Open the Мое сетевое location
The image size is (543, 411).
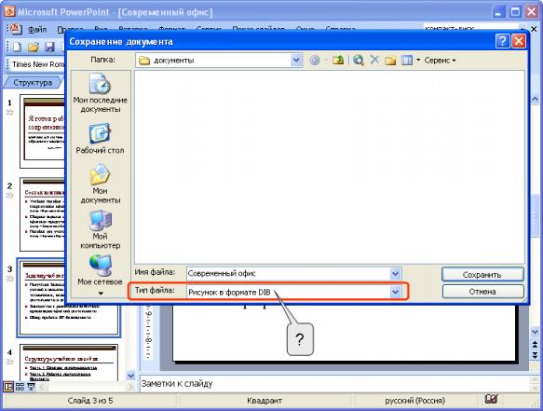tap(100, 270)
